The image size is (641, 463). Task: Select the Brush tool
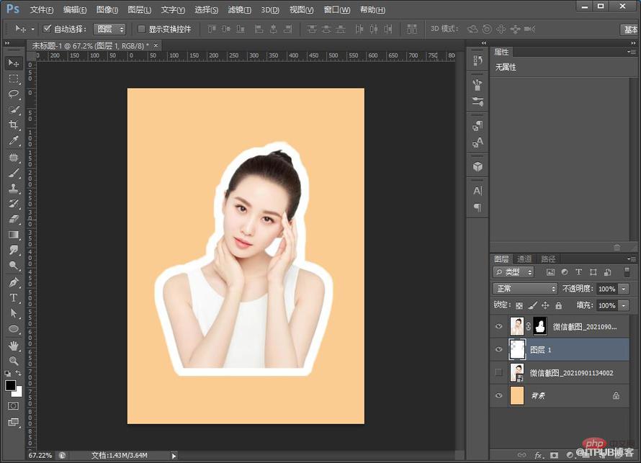(14, 174)
